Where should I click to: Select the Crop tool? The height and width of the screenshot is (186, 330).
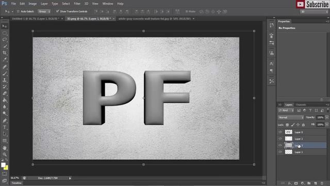tap(5, 53)
